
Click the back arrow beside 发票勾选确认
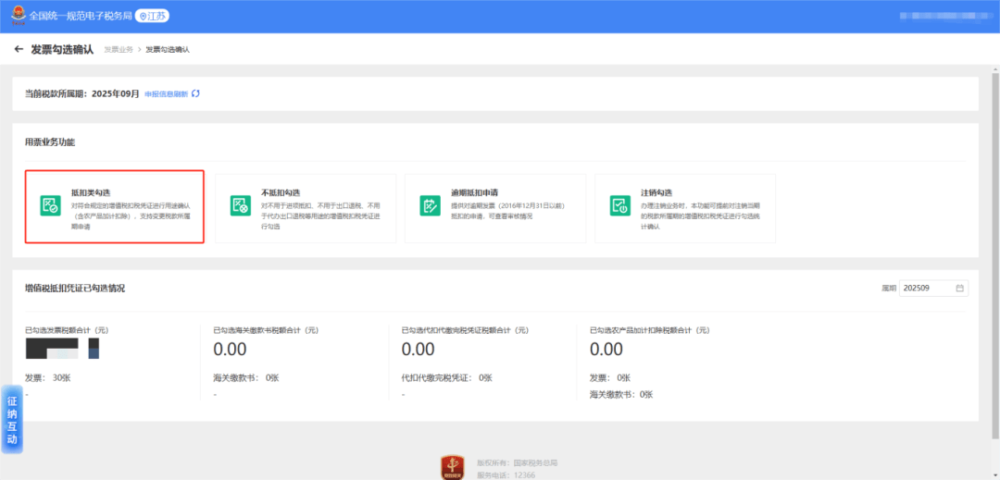point(19,49)
